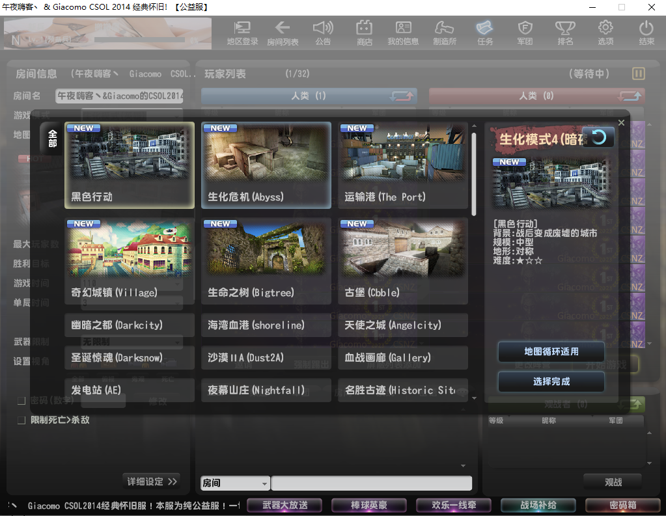
Task: Click the map list vertical scrollbar
Action: (474, 173)
